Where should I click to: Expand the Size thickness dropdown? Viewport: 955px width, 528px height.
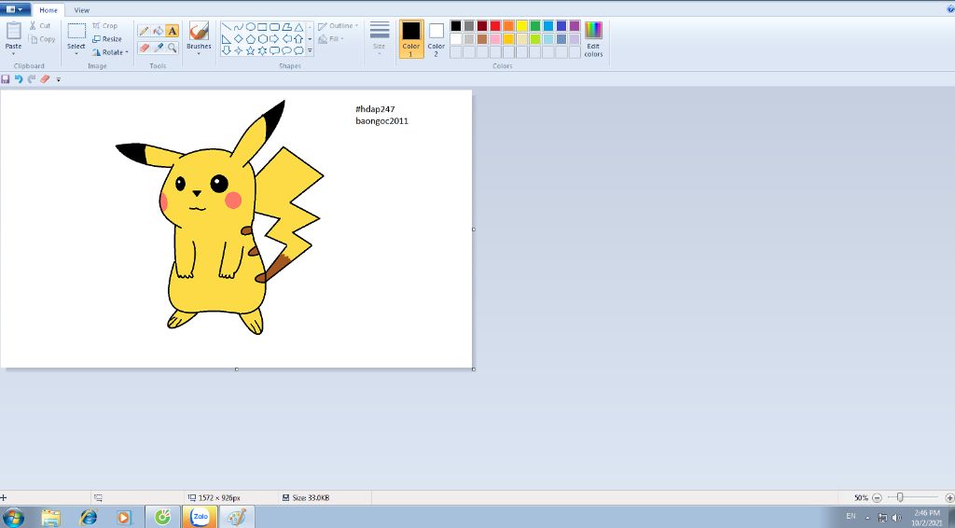[380, 38]
